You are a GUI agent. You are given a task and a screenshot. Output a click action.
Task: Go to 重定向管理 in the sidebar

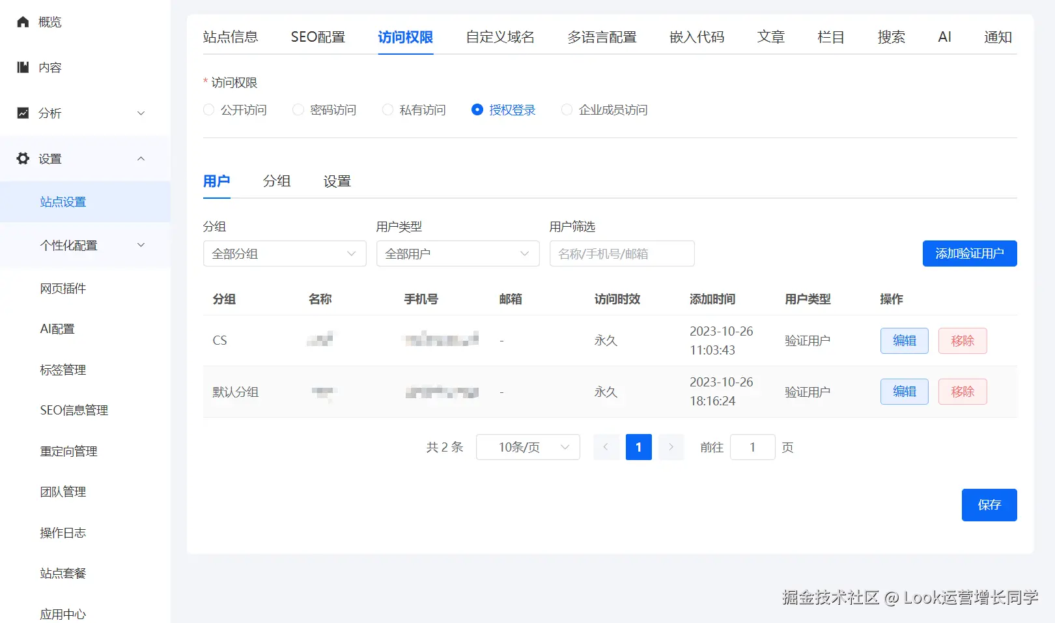tap(68, 452)
